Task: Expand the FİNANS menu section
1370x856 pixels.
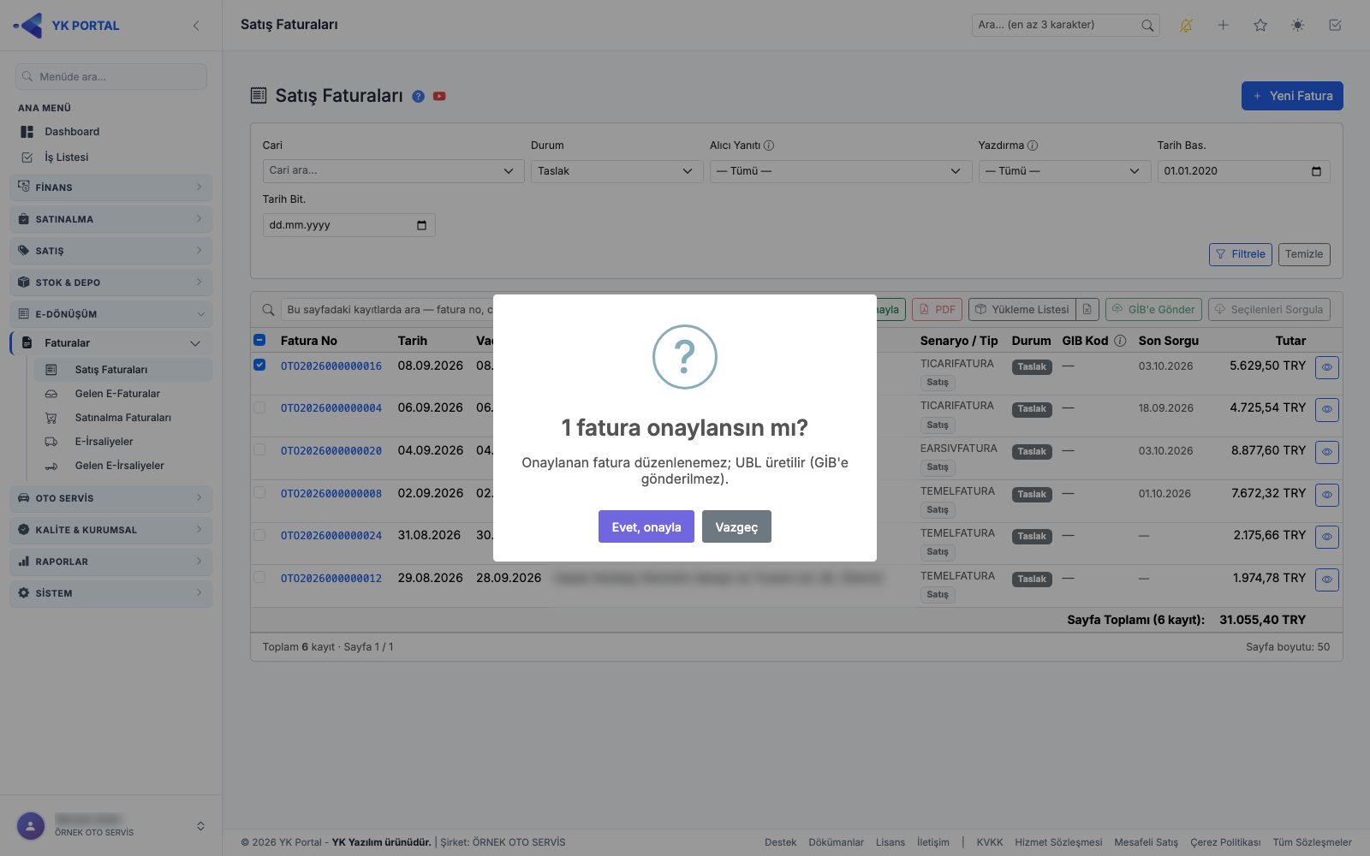Action: [x=111, y=187]
